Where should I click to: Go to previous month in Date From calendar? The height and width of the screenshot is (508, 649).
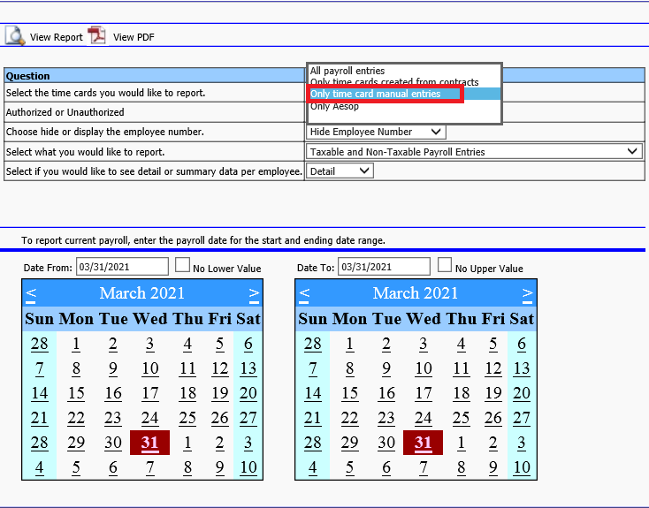31,293
